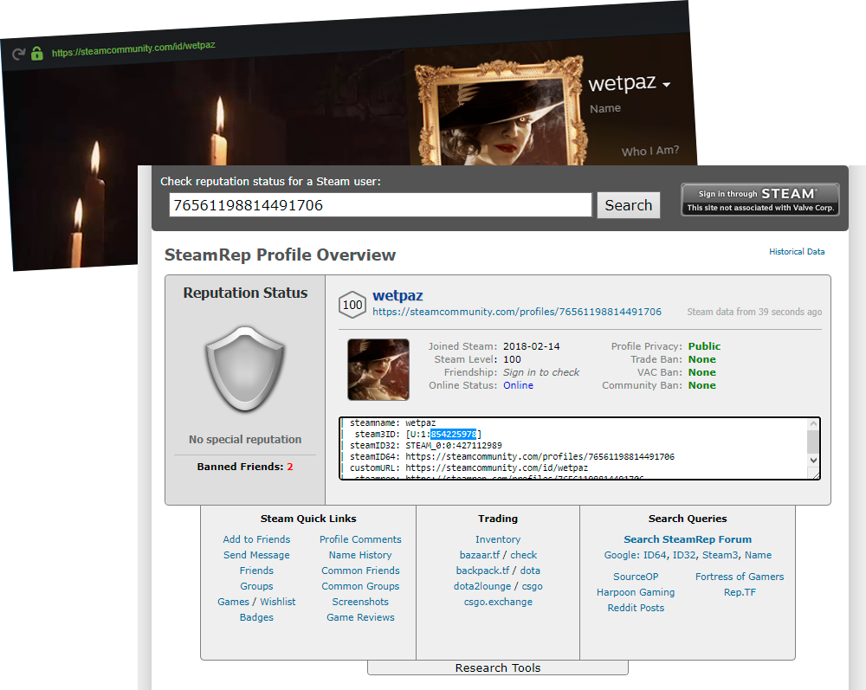Open the csgo link beside dota2lounge
Viewport: 866px width, 690px height.
pos(533,586)
